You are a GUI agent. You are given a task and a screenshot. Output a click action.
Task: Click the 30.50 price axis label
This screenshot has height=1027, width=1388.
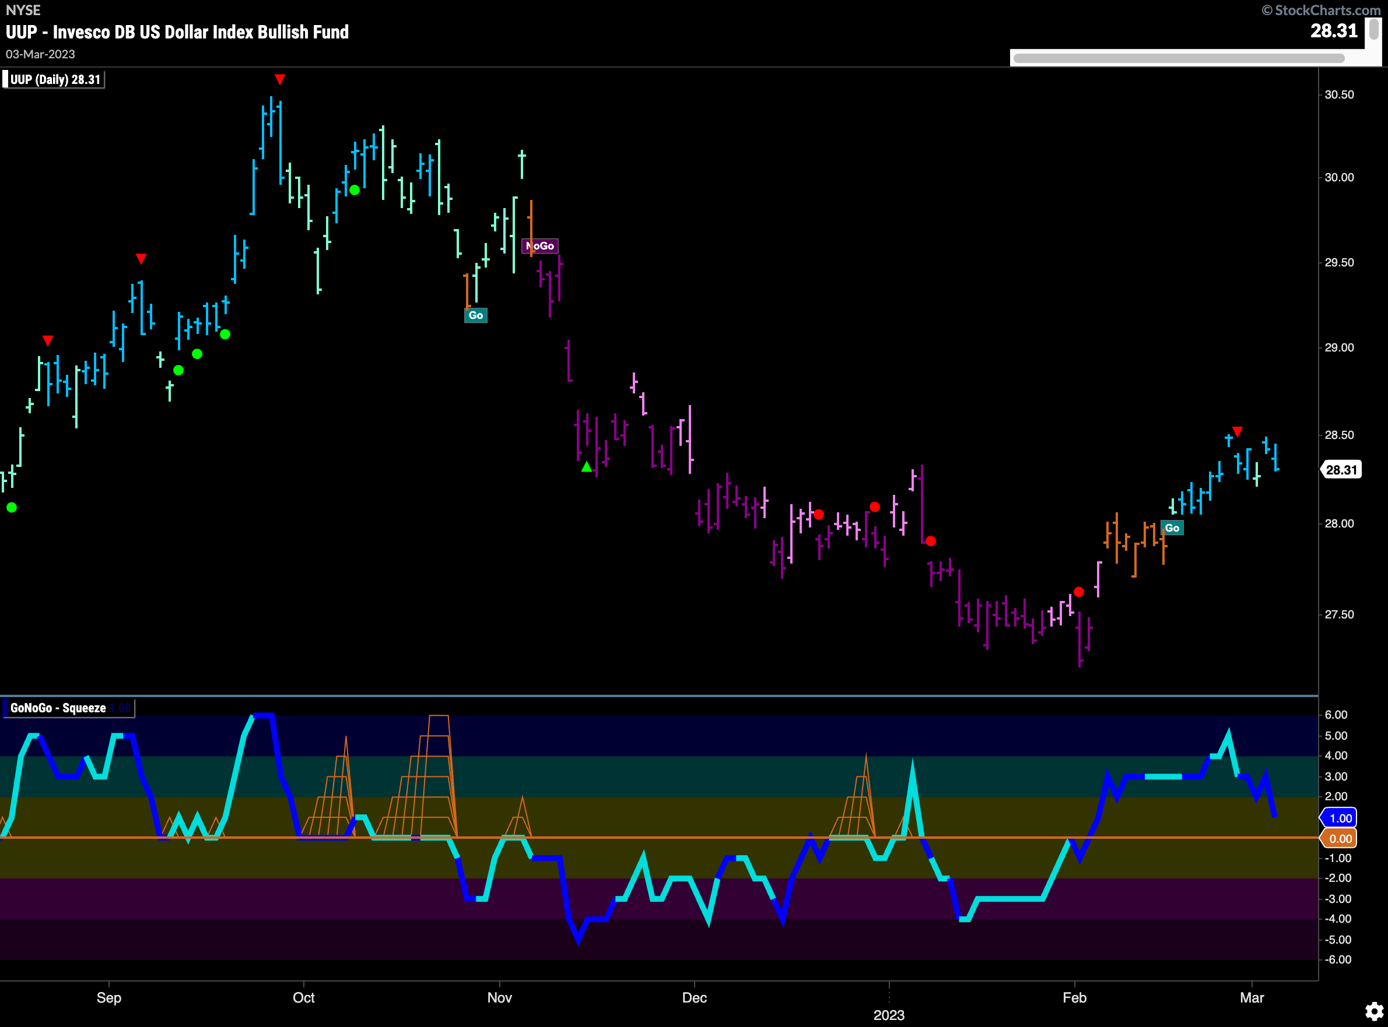1339,94
